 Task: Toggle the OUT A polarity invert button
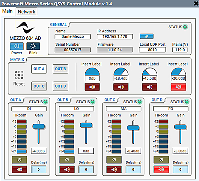pyautogui.click(x=19, y=160)
